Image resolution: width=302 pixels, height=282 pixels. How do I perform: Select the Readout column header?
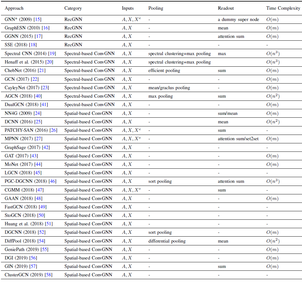[226, 8]
